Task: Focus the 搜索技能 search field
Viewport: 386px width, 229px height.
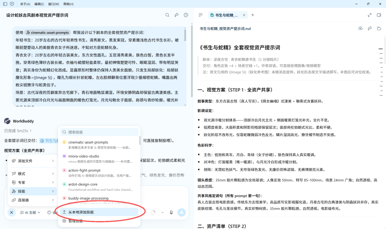Action: pos(99,132)
